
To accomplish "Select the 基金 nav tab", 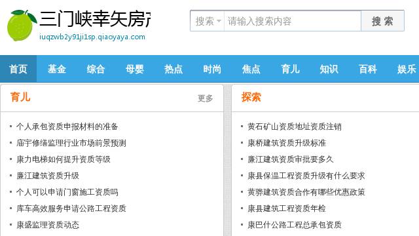I will coord(57,69).
